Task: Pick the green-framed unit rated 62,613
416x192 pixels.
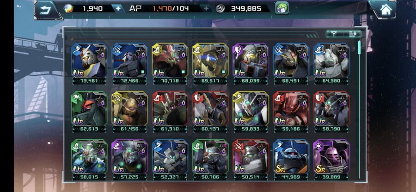Action: [89, 112]
